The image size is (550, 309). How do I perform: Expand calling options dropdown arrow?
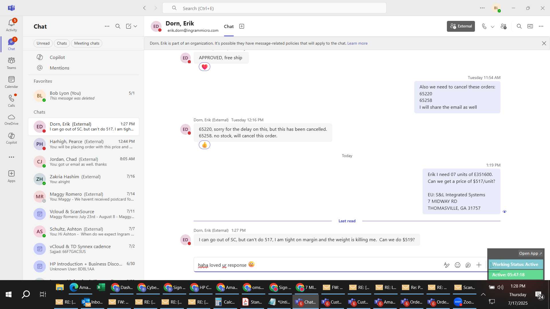pyautogui.click(x=492, y=27)
